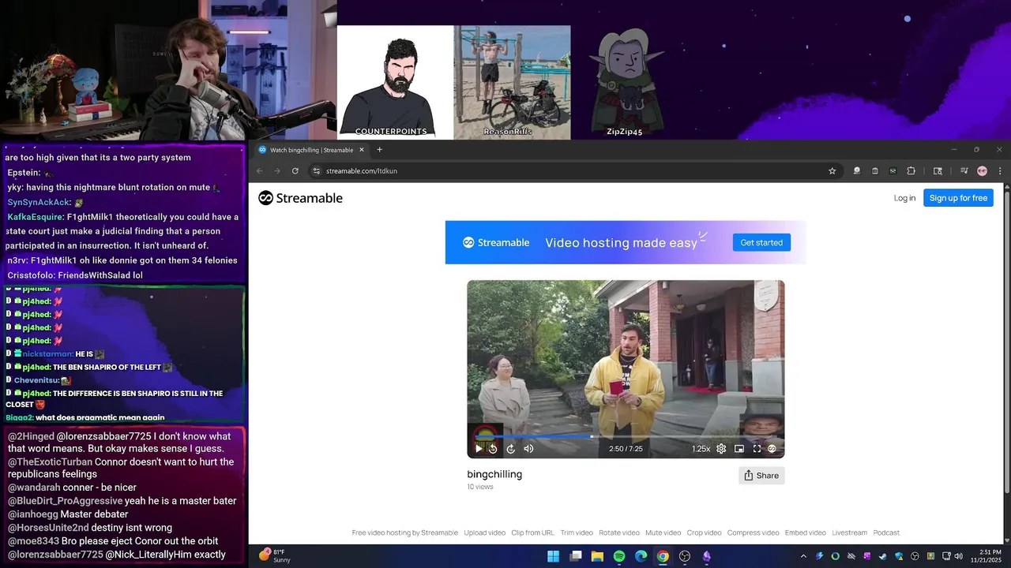Seek on the video progress bar

(626, 436)
